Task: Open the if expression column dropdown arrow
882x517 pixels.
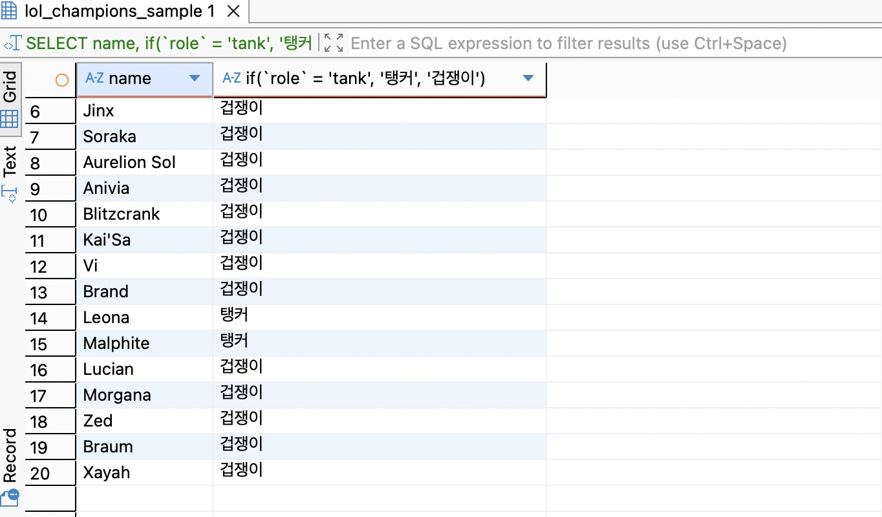Action: click(528, 79)
